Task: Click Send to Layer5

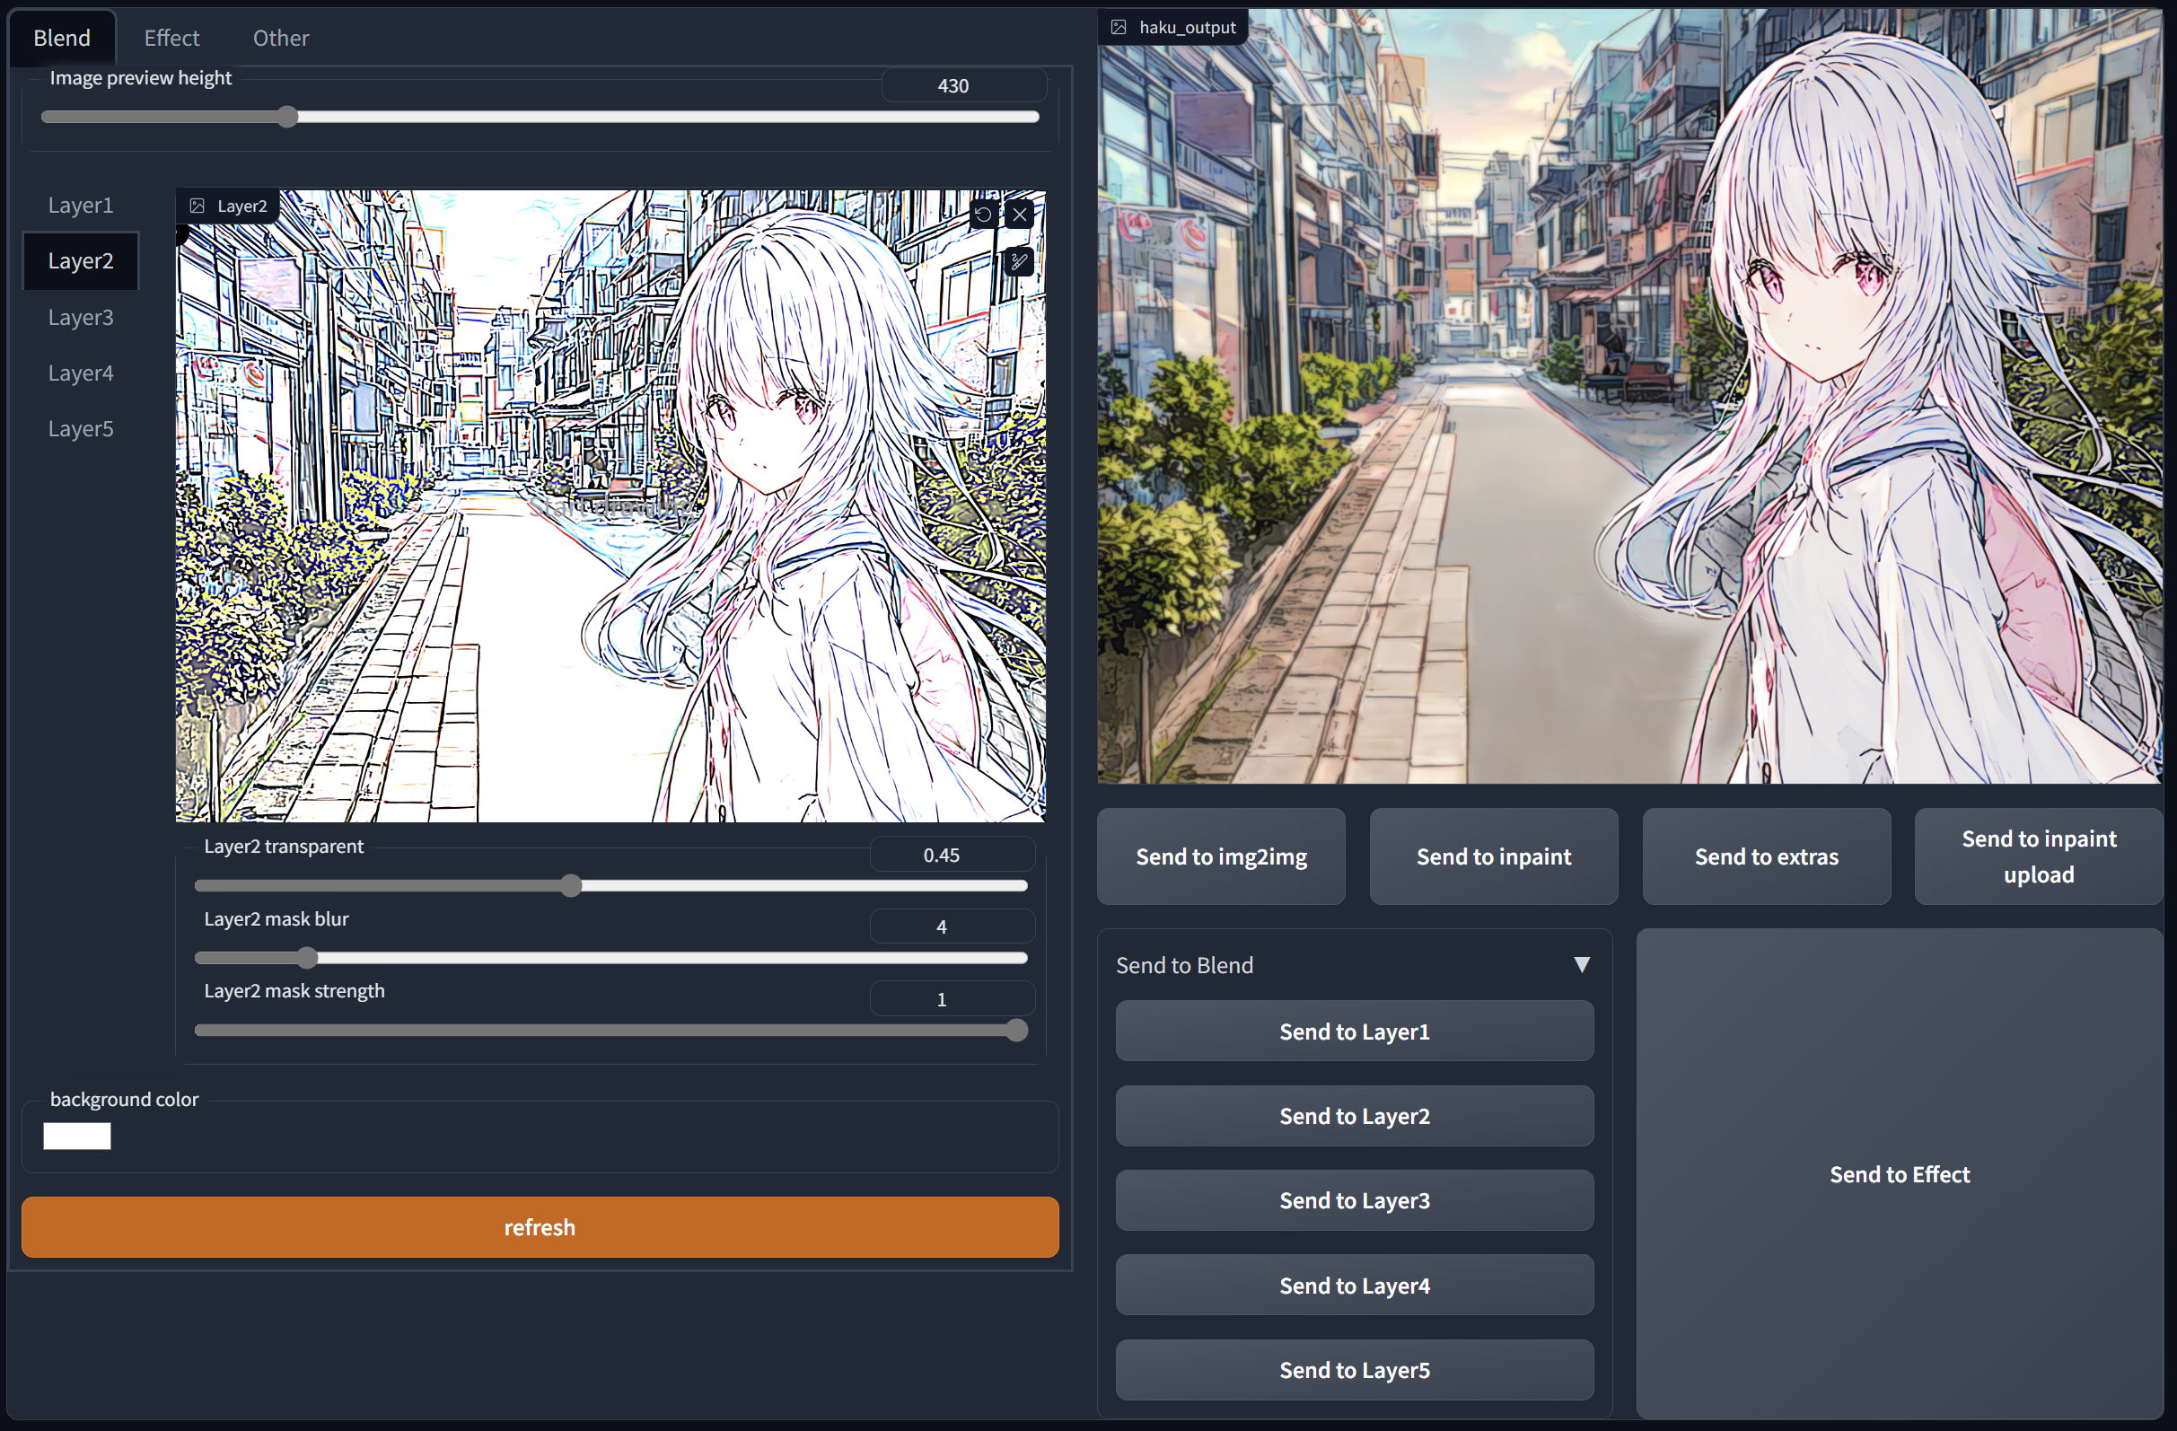Action: pyautogui.click(x=1354, y=1370)
